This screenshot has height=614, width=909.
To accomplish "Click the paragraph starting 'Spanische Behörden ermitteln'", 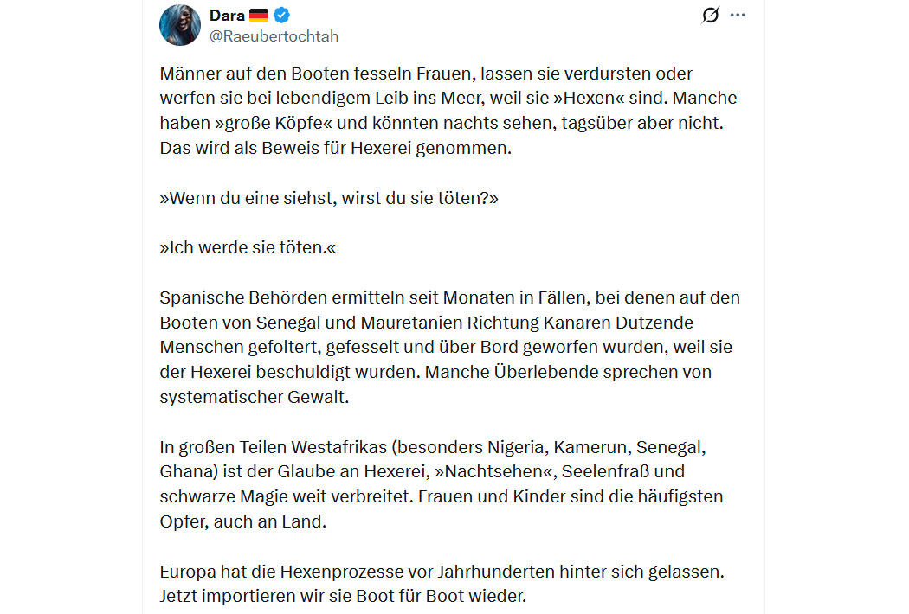I will point(450,347).
